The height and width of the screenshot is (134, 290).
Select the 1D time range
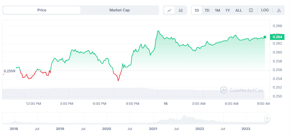pyautogui.click(x=197, y=10)
